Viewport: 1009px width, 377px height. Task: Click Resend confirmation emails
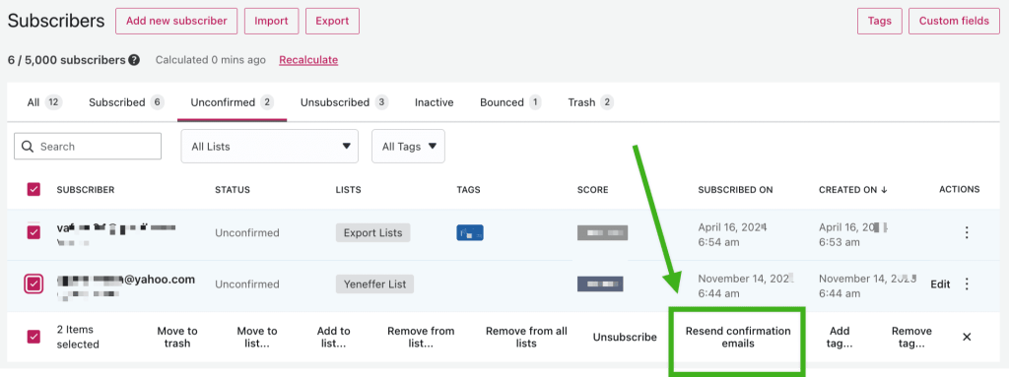click(738, 337)
